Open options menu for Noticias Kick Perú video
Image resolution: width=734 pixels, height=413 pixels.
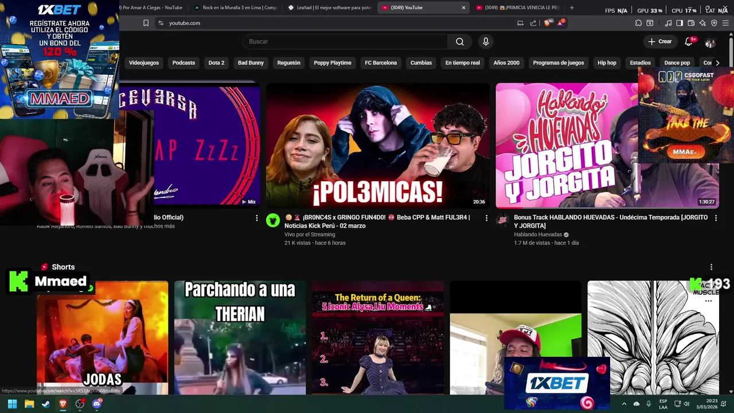(486, 218)
